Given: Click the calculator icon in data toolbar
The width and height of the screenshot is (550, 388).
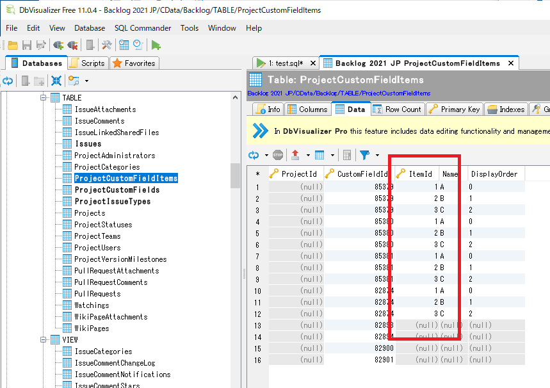Looking at the screenshot, I should click(346, 155).
